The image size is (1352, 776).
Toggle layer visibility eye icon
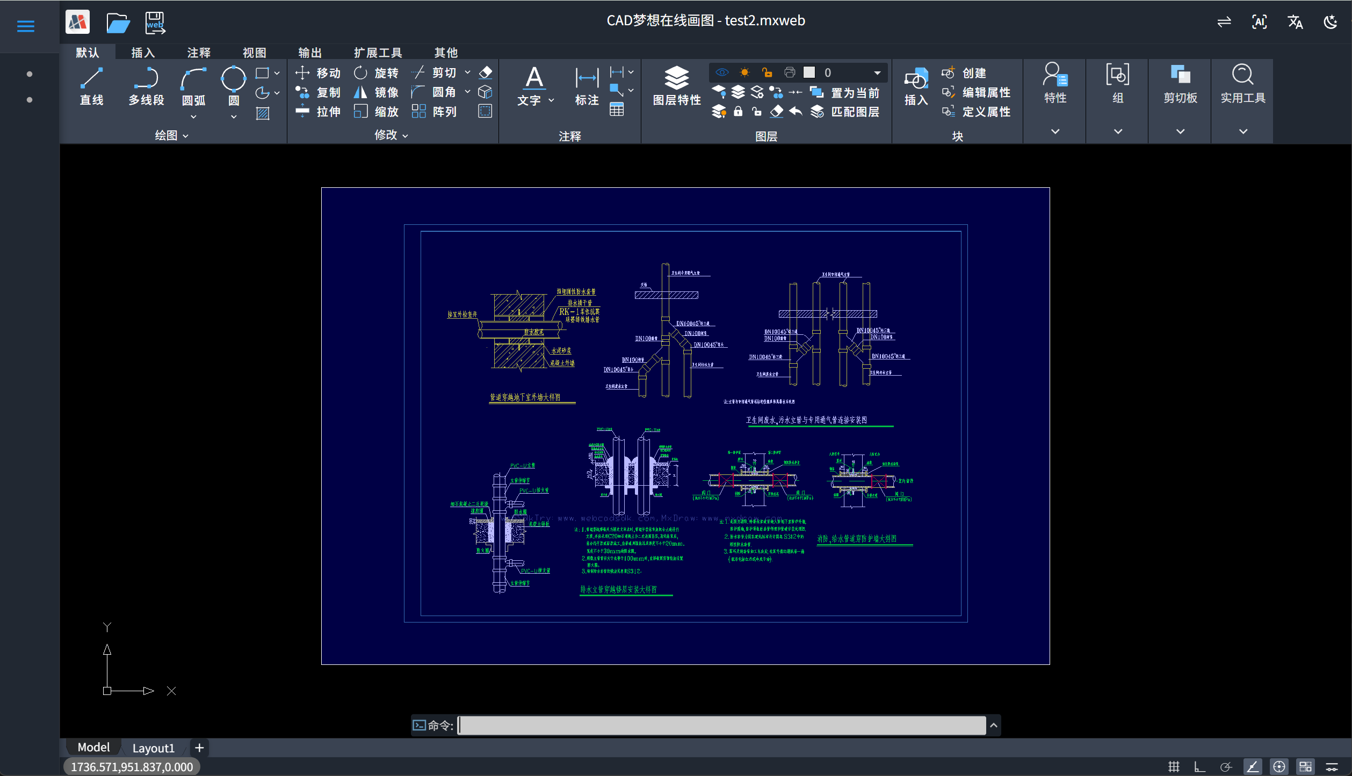tap(721, 72)
